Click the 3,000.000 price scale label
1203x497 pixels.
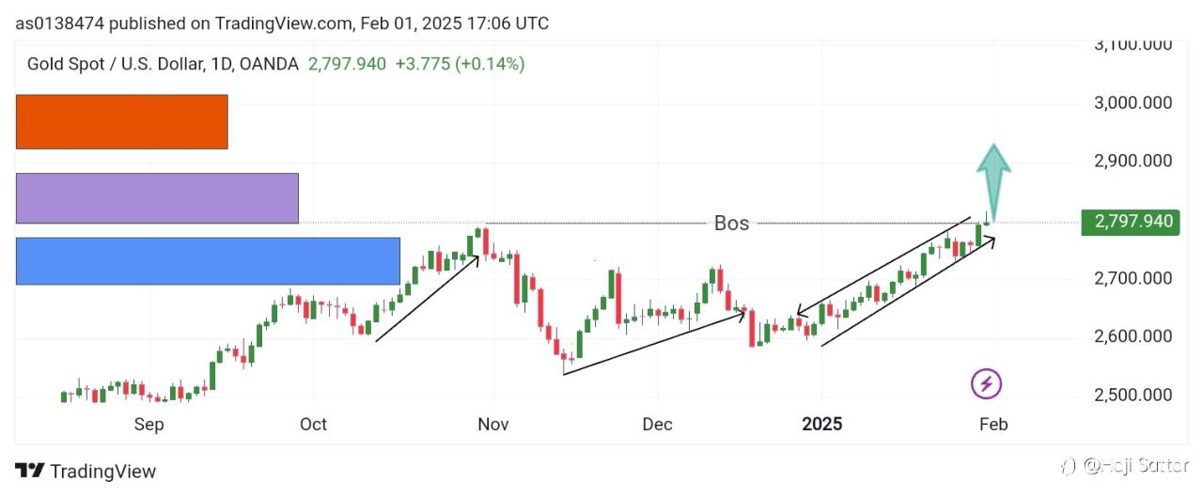1133,102
